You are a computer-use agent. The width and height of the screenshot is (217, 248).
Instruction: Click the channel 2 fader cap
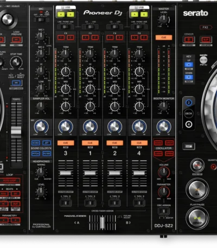pyautogui.click(x=114, y=173)
